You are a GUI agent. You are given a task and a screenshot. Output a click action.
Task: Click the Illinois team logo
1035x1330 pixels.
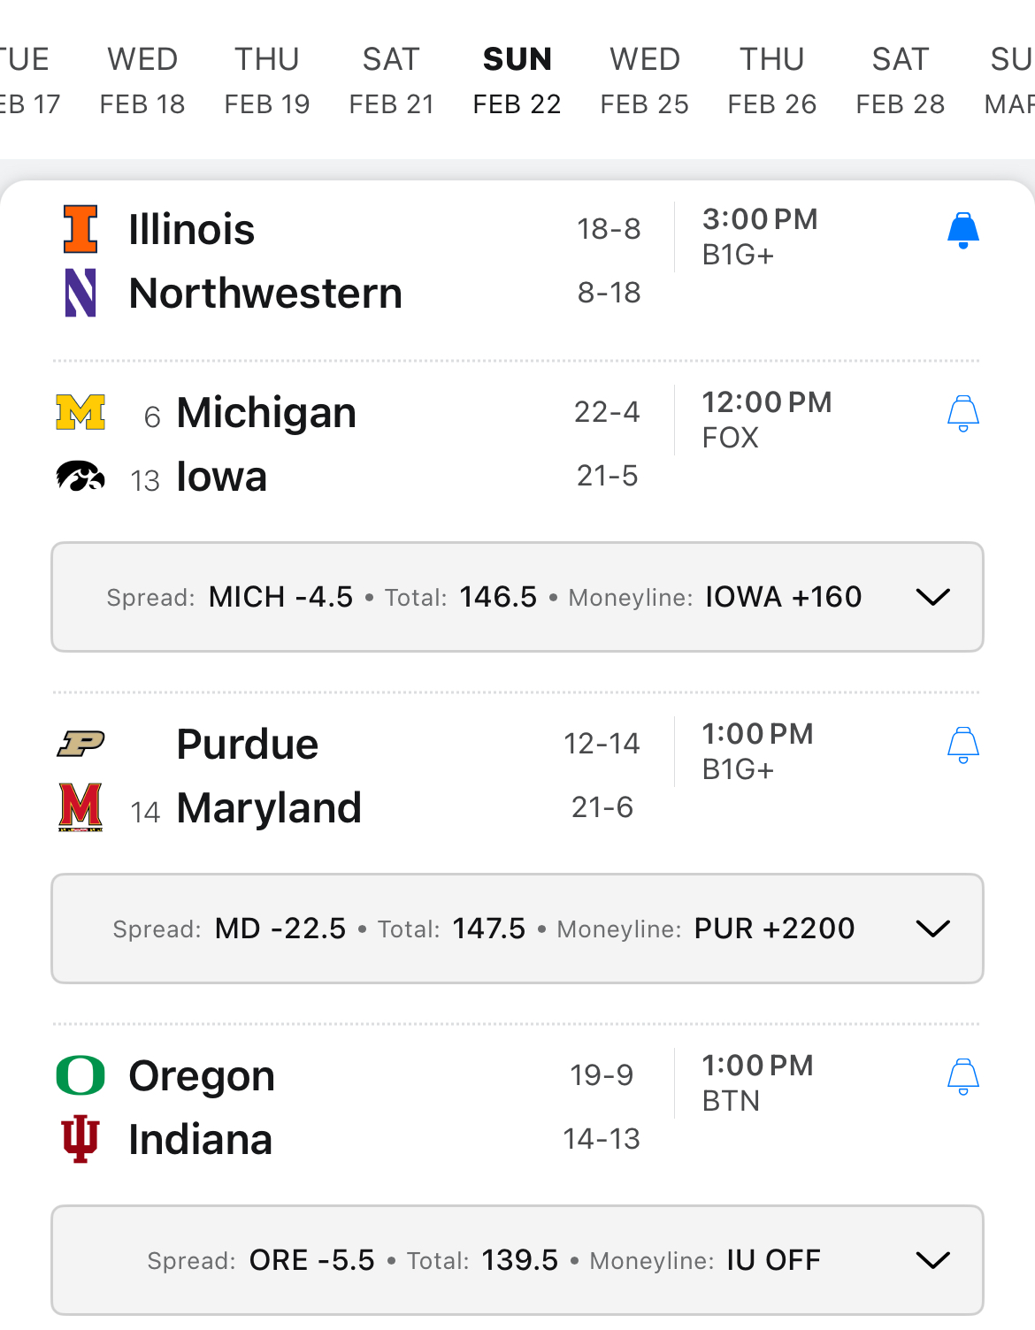[80, 229]
